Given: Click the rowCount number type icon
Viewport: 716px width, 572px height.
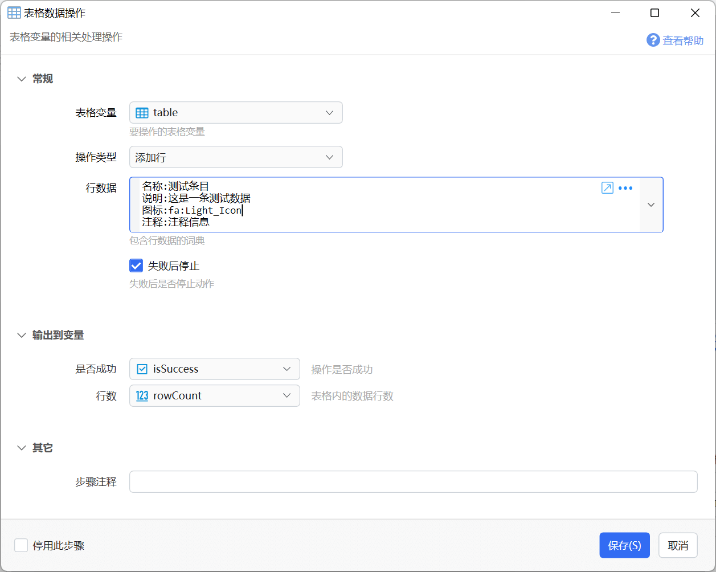Looking at the screenshot, I should point(142,396).
